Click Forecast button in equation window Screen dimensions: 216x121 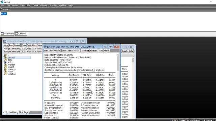click(94, 51)
